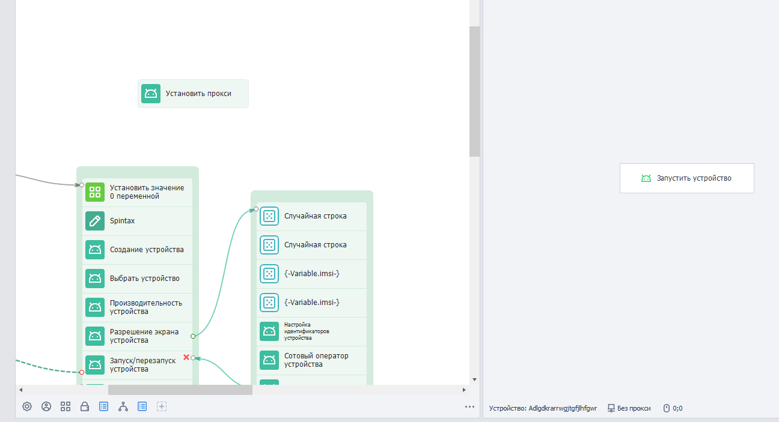Select the Создание устройства android icon

(x=95, y=250)
